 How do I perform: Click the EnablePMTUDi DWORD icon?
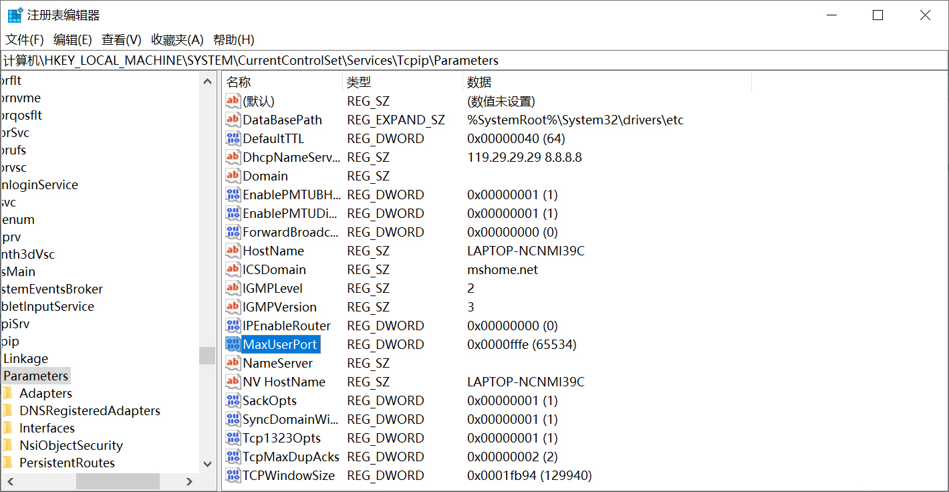pos(233,213)
